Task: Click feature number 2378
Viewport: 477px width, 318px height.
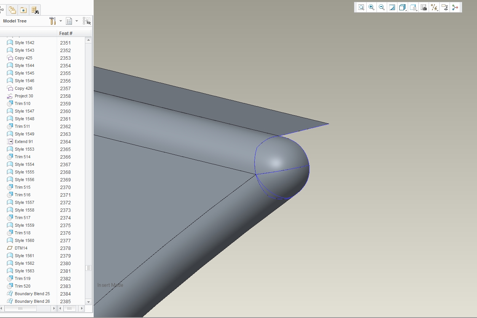Action: pos(65,248)
